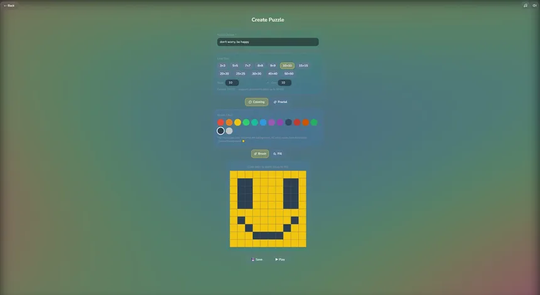Paint the top-left cell of the grid
Screen dimensions: 540x295
point(234,174)
